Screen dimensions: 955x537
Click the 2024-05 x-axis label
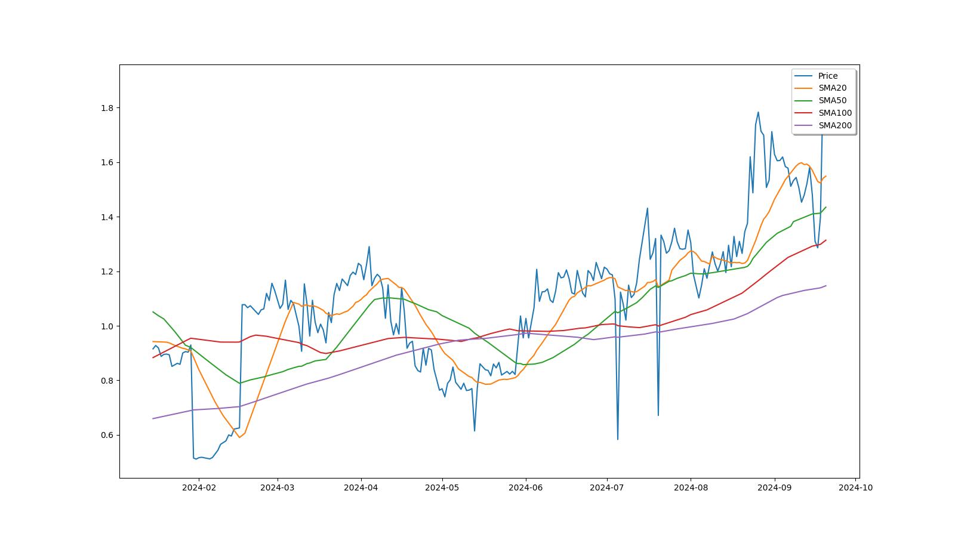pos(442,487)
